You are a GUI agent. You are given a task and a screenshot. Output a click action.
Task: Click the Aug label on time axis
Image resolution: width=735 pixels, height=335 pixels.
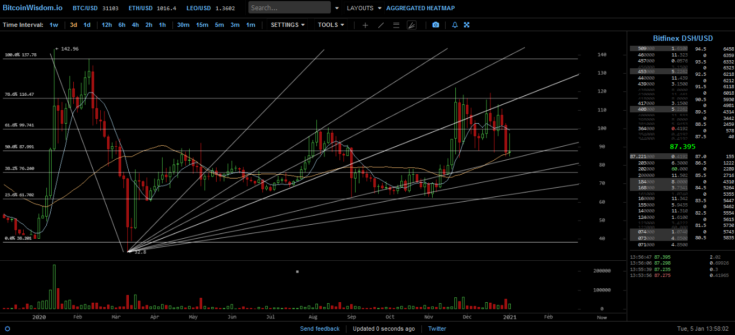coord(313,317)
